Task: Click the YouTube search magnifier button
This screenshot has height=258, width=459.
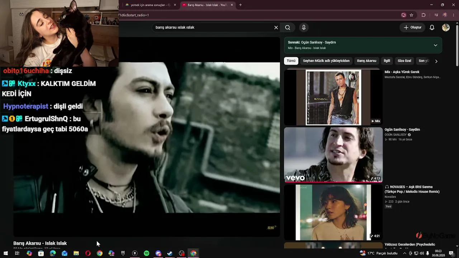Action: coord(288,28)
